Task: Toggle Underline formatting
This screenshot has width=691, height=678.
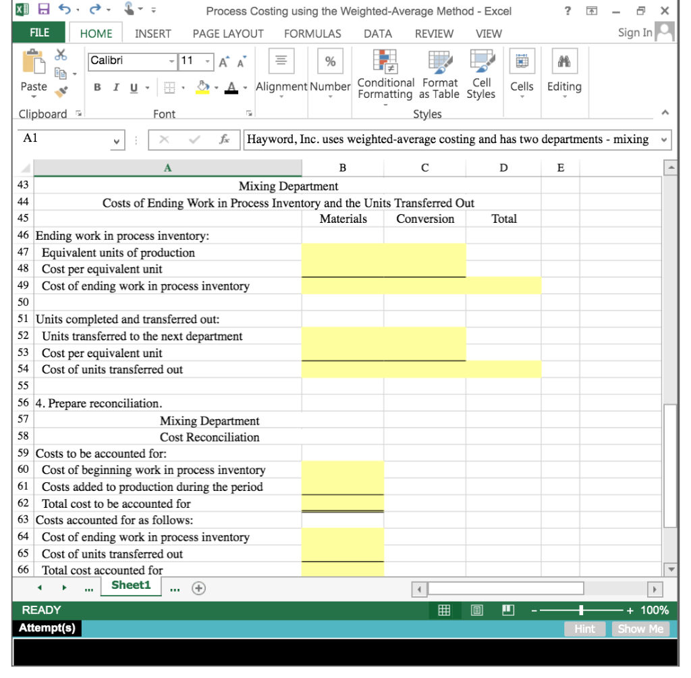Action: point(134,87)
